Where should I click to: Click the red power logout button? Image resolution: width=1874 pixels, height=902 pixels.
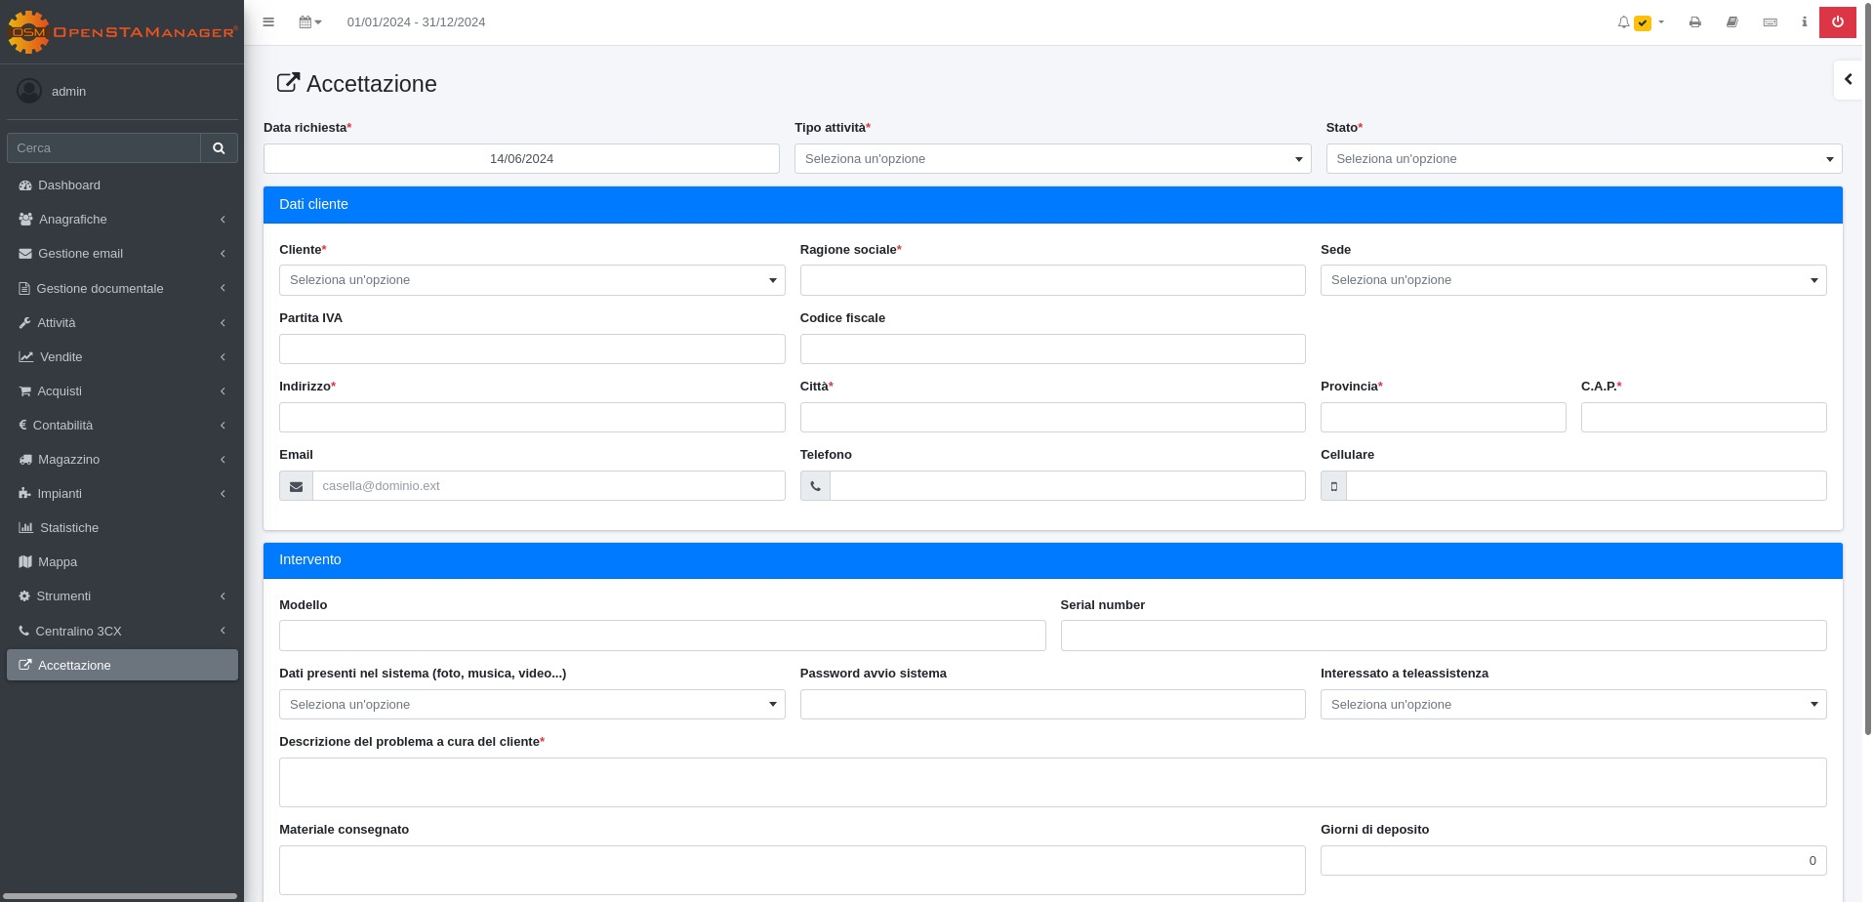pos(1837,22)
